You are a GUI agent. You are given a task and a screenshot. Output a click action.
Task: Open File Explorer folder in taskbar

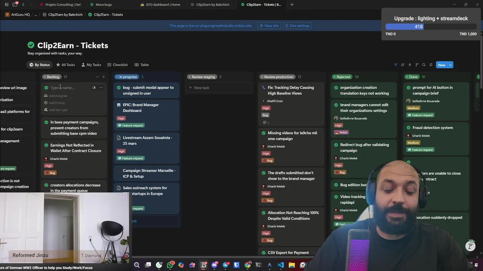tap(292, 265)
